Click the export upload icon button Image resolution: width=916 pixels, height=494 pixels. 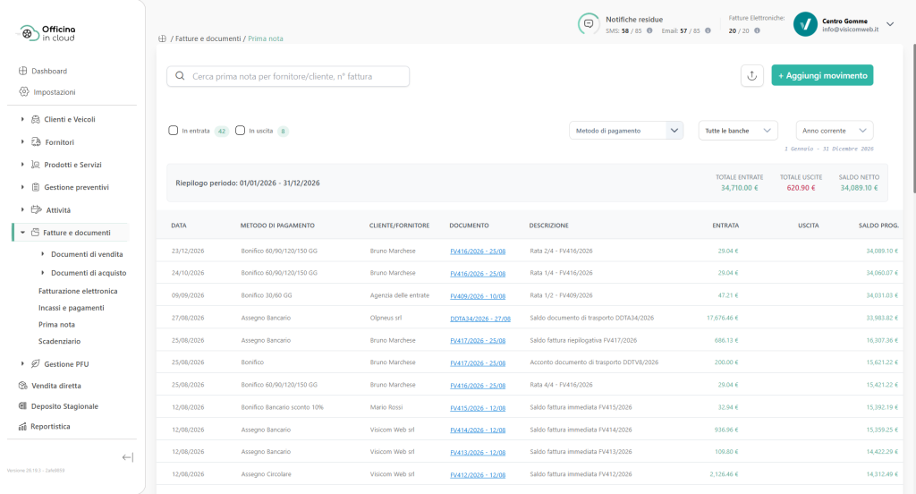tap(751, 75)
